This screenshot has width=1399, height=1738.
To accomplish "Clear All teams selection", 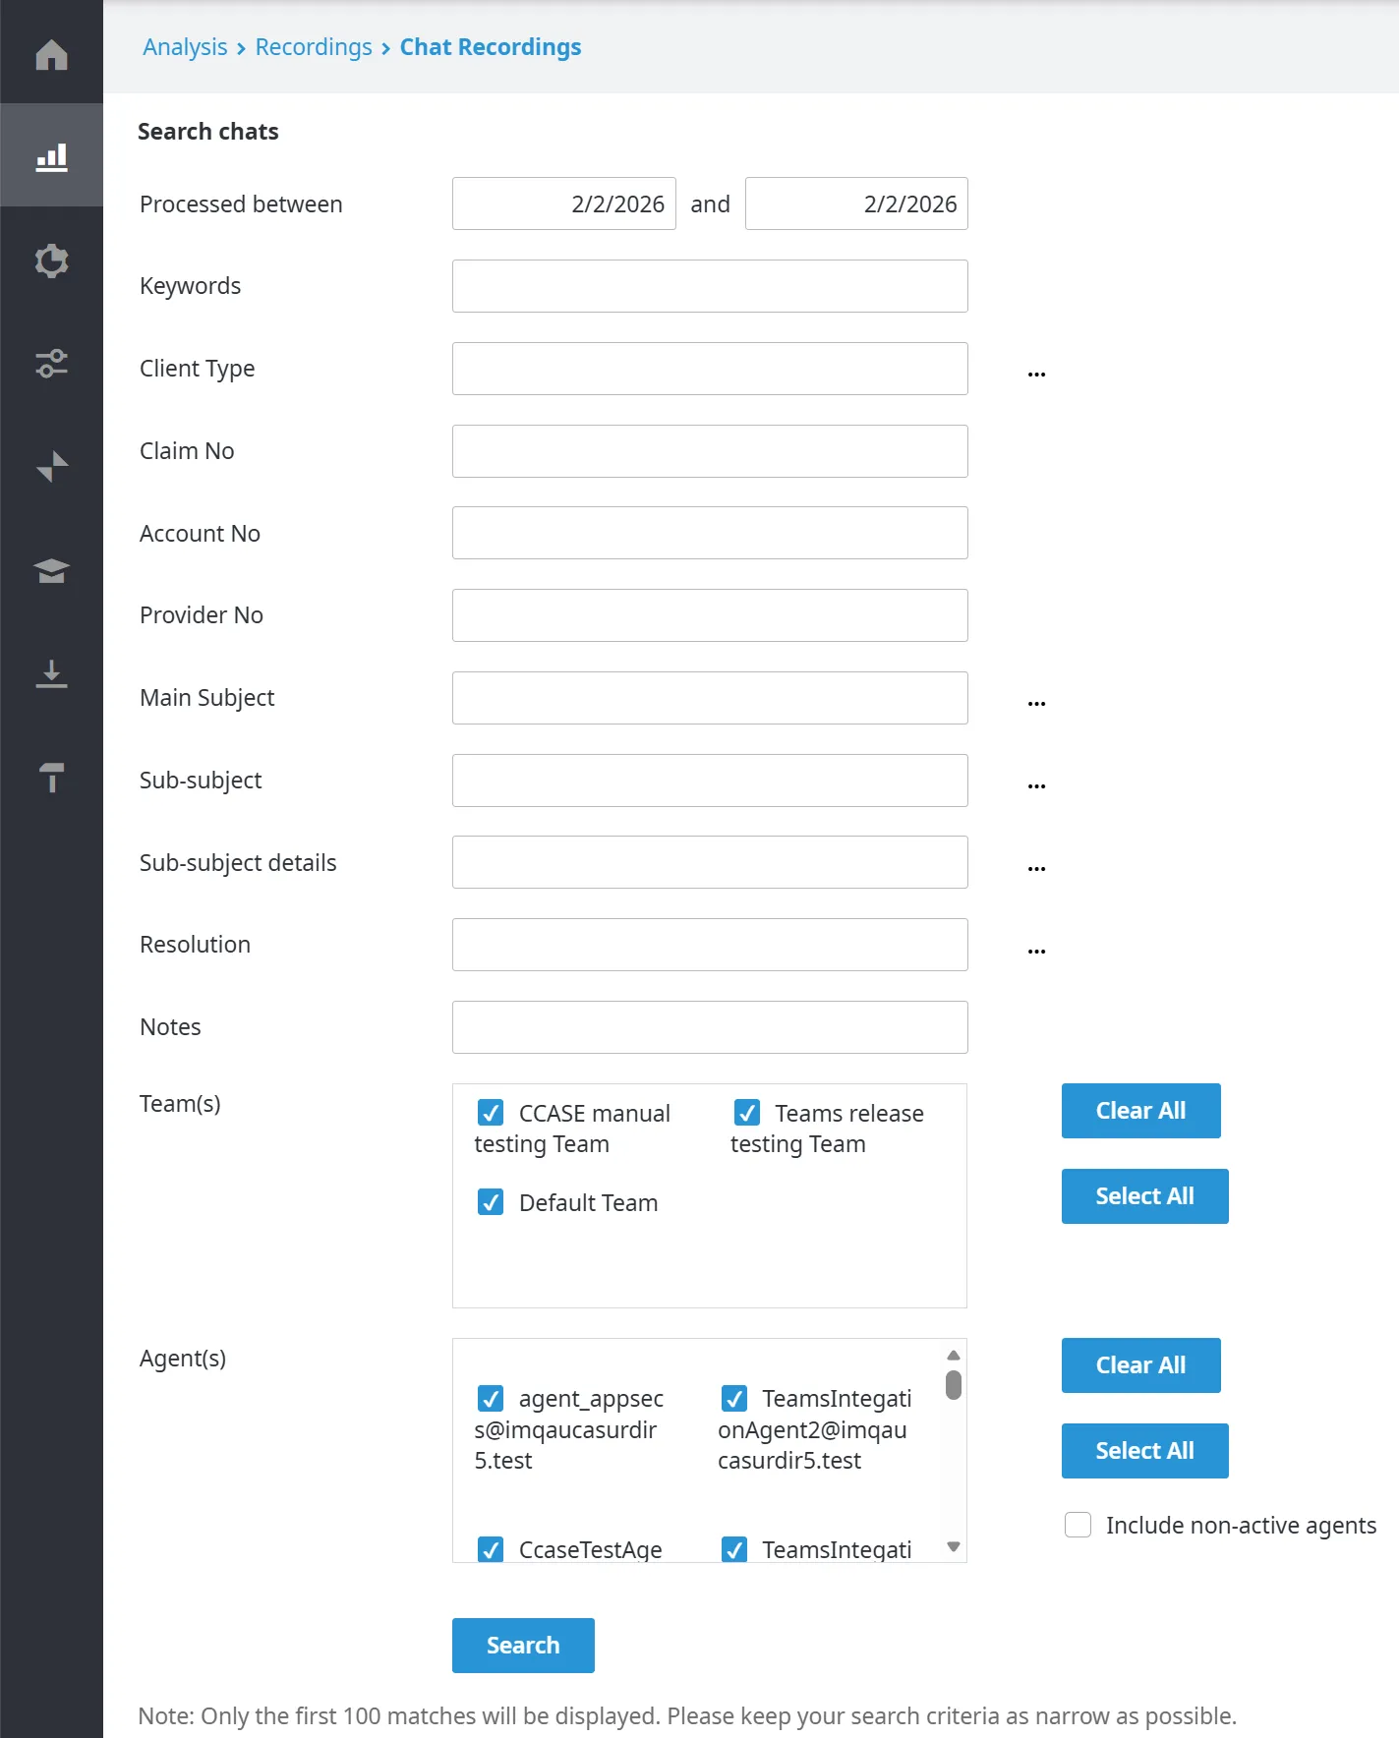I will (x=1140, y=1111).
